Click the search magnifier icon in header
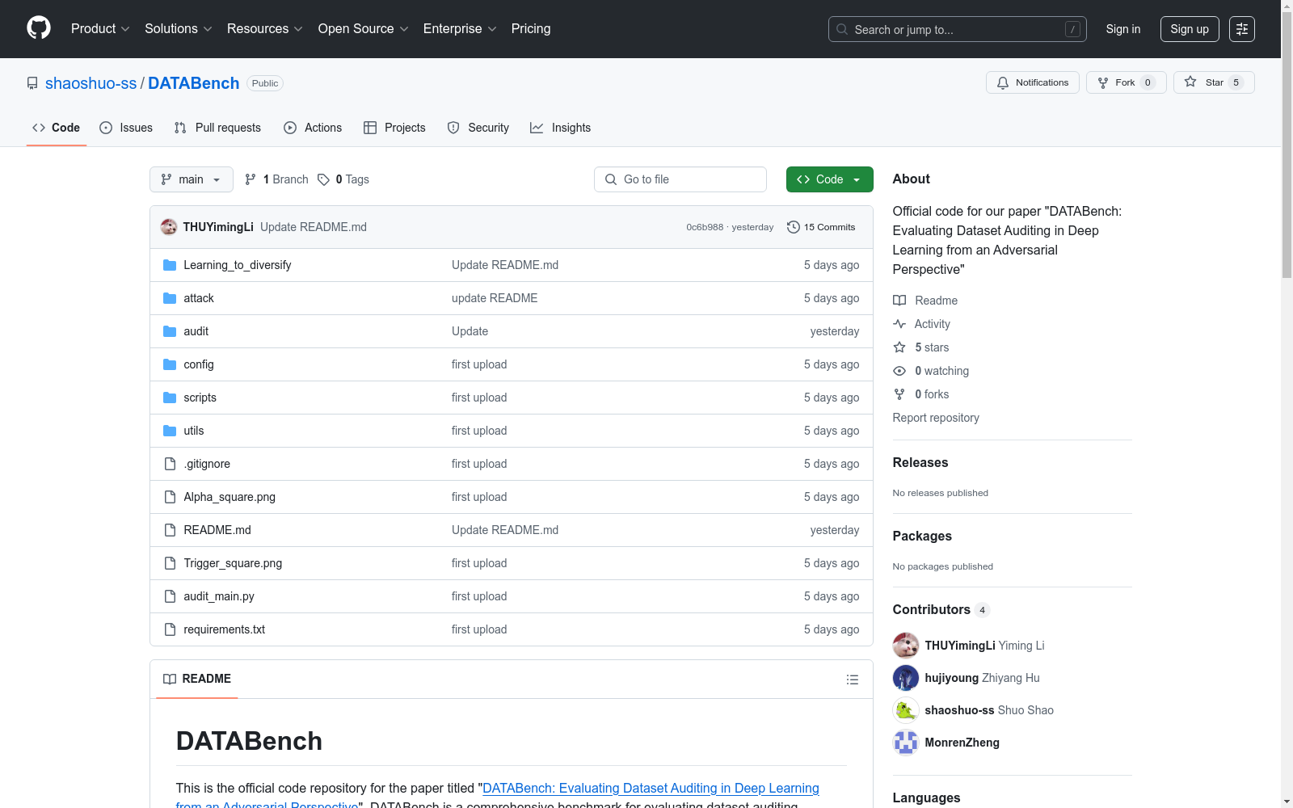This screenshot has width=1293, height=808. [842, 29]
